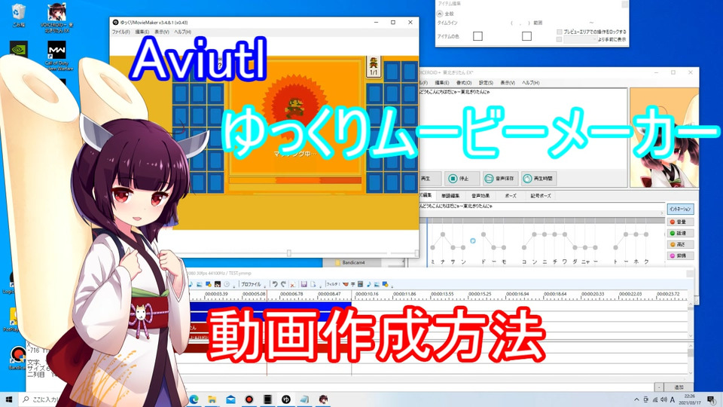723x407 pixels.
Task: Switch to Bandicam red record taskbar icon
Action: click(249, 399)
